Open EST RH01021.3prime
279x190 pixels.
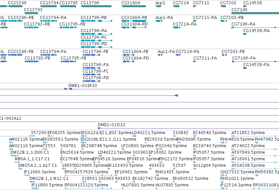237,179
